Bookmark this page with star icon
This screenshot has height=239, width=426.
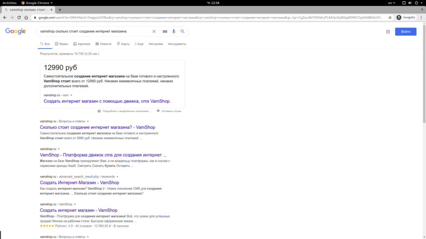(390, 17)
